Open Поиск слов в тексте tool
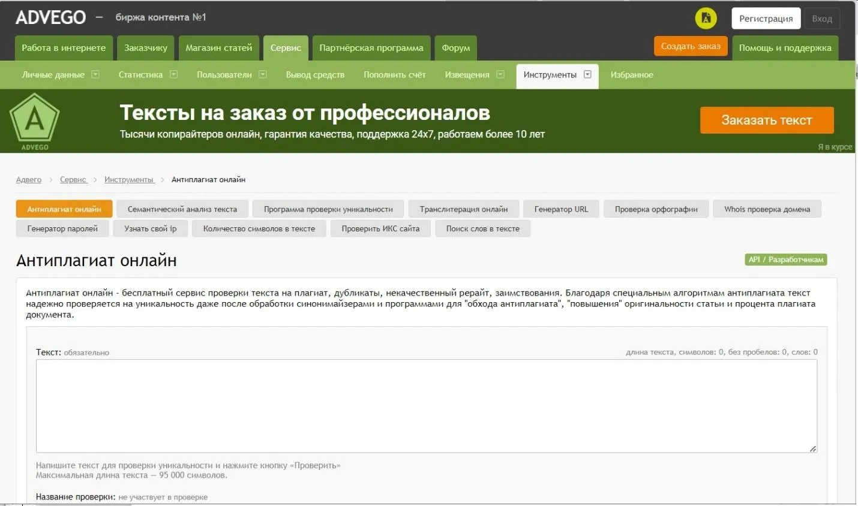Screen dimensions: 858x506 [483, 228]
